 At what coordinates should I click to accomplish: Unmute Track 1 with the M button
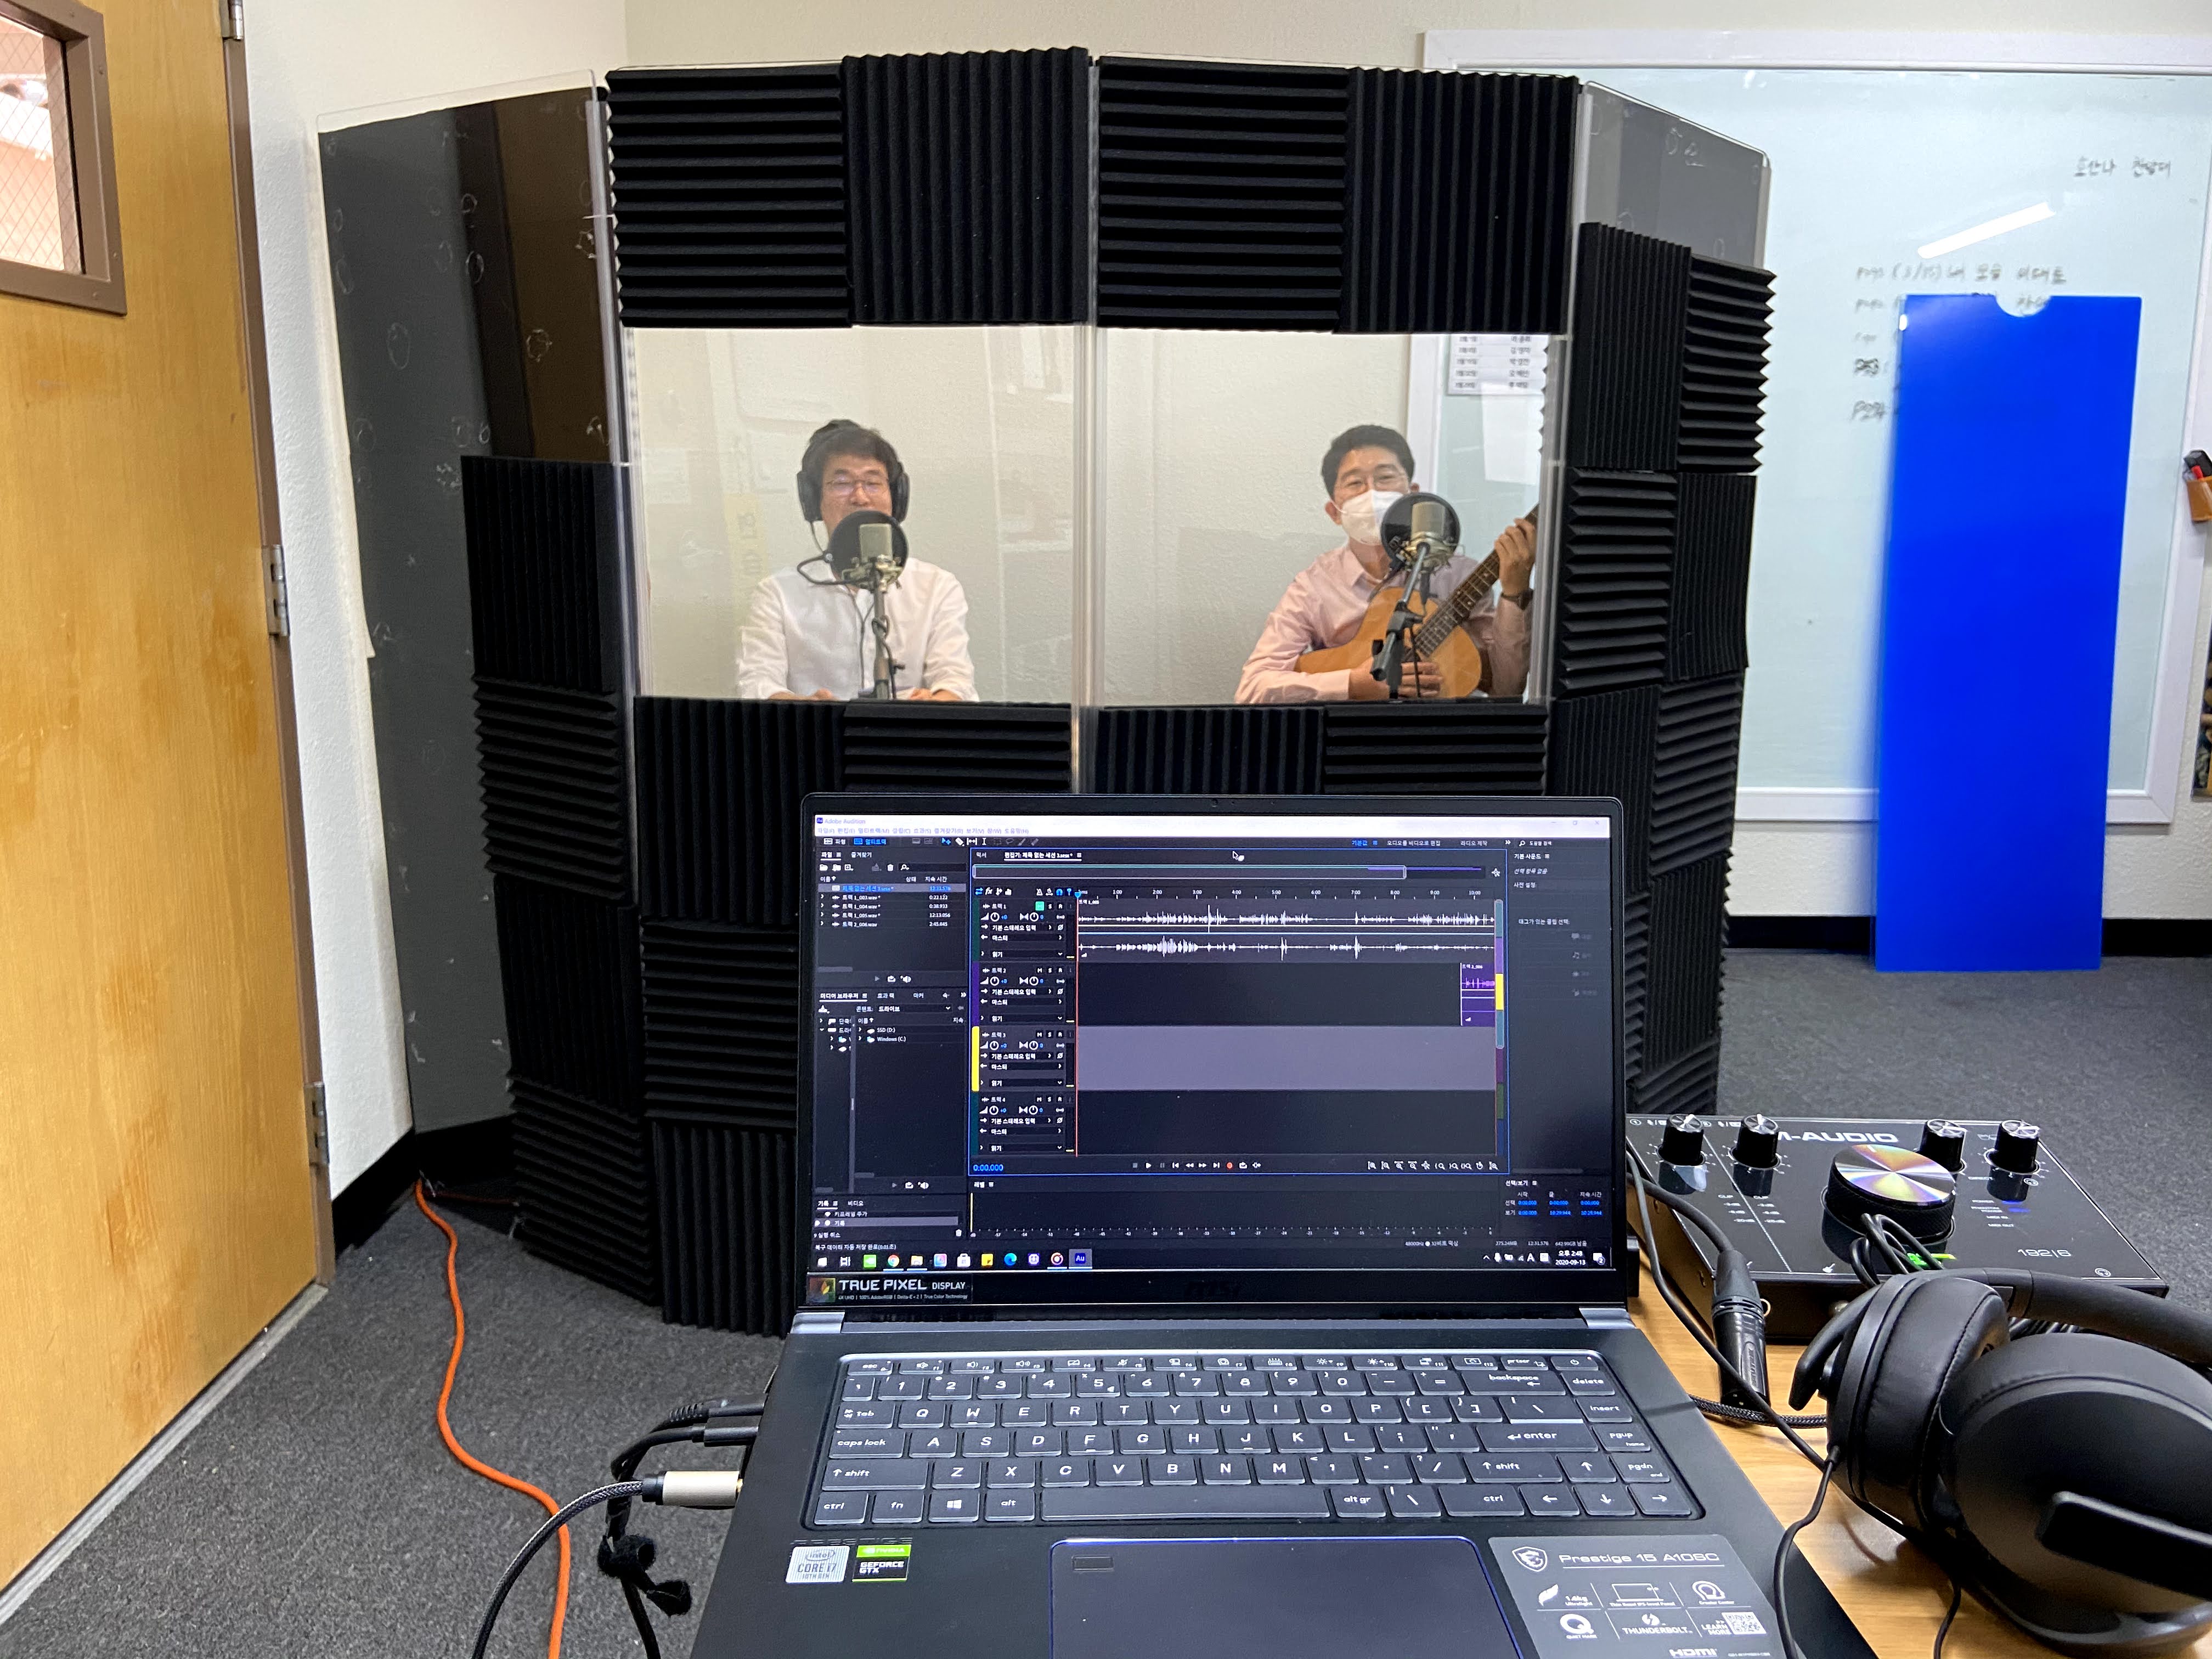(1040, 906)
